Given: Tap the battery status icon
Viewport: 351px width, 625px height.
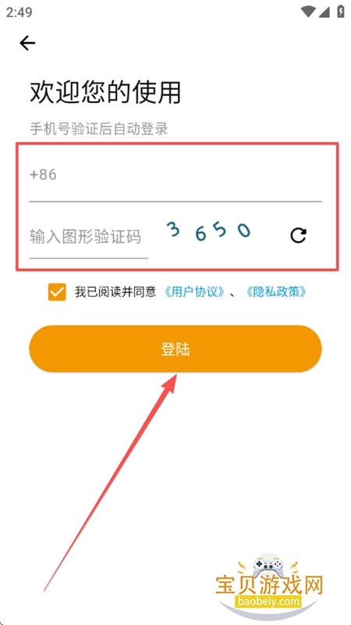Looking at the screenshot, I should (x=341, y=12).
